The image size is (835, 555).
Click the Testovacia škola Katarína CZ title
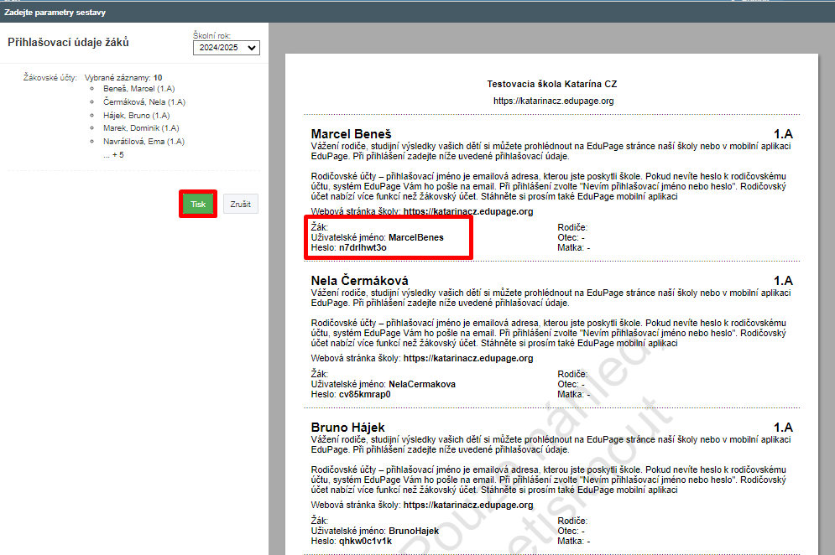pos(552,84)
